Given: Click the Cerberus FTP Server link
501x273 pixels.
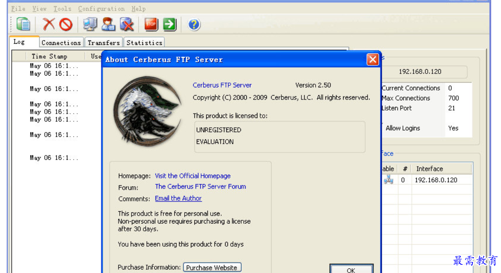Looking at the screenshot, I should (x=222, y=85).
